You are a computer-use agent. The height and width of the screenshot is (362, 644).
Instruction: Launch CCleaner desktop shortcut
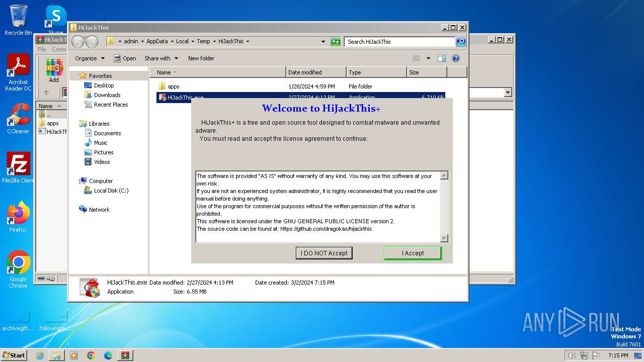[x=18, y=119]
